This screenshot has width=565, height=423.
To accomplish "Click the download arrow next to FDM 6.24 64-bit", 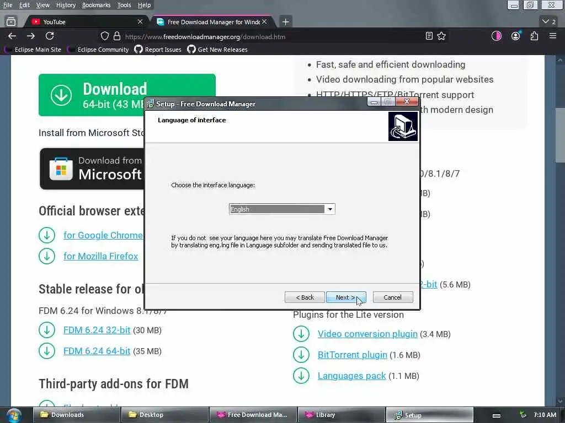I will (x=47, y=351).
